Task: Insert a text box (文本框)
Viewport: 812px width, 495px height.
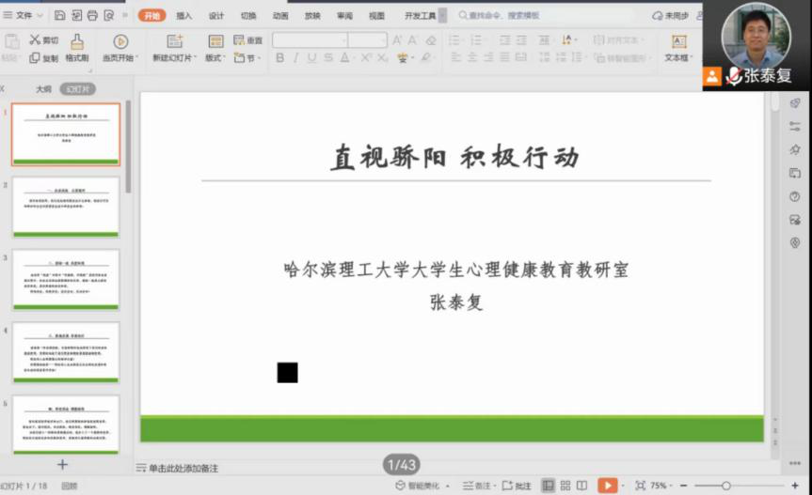Action: click(677, 48)
